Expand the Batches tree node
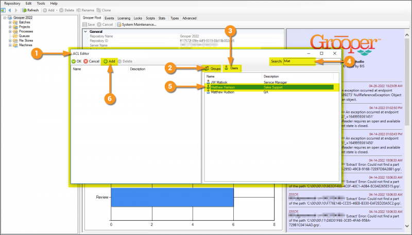This screenshot has height=235, width=412. [x=10, y=23]
